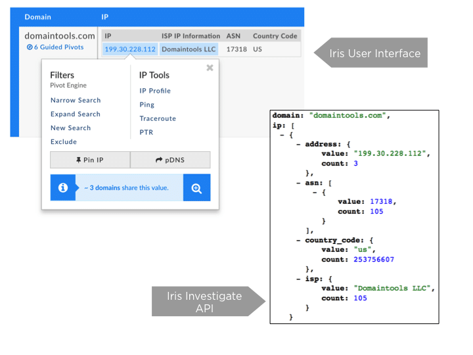The width and height of the screenshot is (473, 355).
Task: Collapse the country_code node in JSON
Action: point(298,241)
